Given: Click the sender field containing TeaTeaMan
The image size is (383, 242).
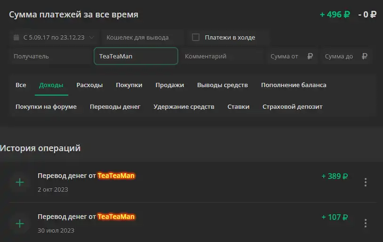Looking at the screenshot, I should [136, 56].
